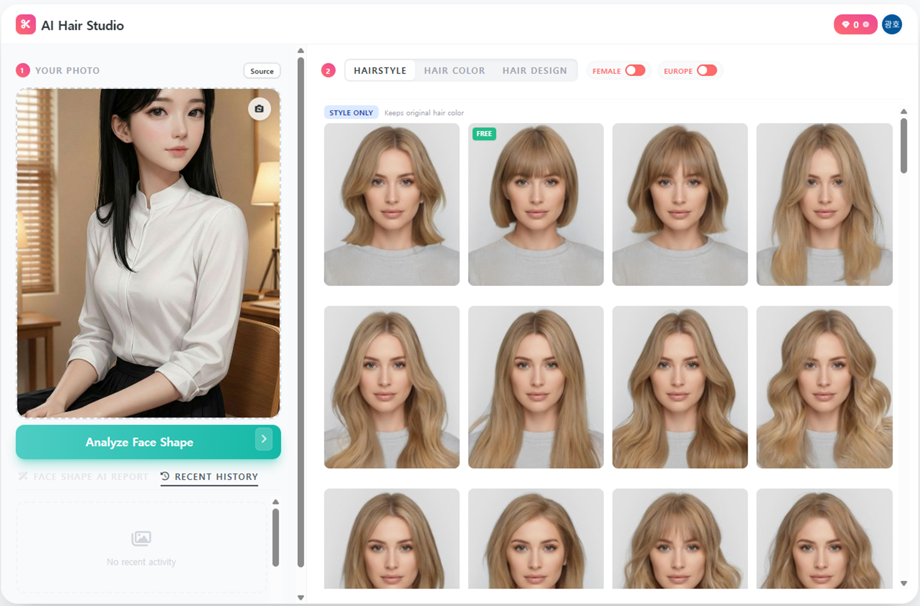
Task: Select the second row third curtain-layer hairstyle
Action: (x=680, y=387)
